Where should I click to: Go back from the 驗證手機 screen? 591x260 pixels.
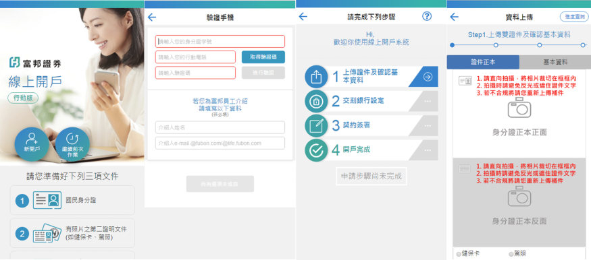click(x=152, y=18)
